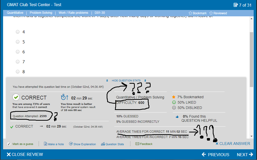Click 'Quantitative / Problem Solving' stats heading

point(140,97)
